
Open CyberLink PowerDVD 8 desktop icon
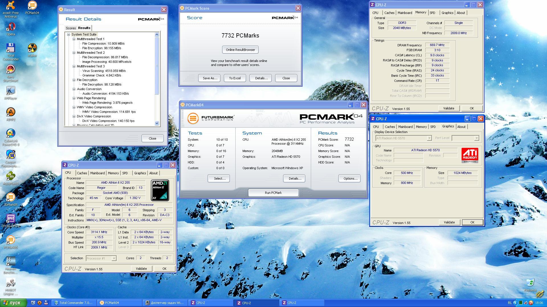[x=11, y=137]
